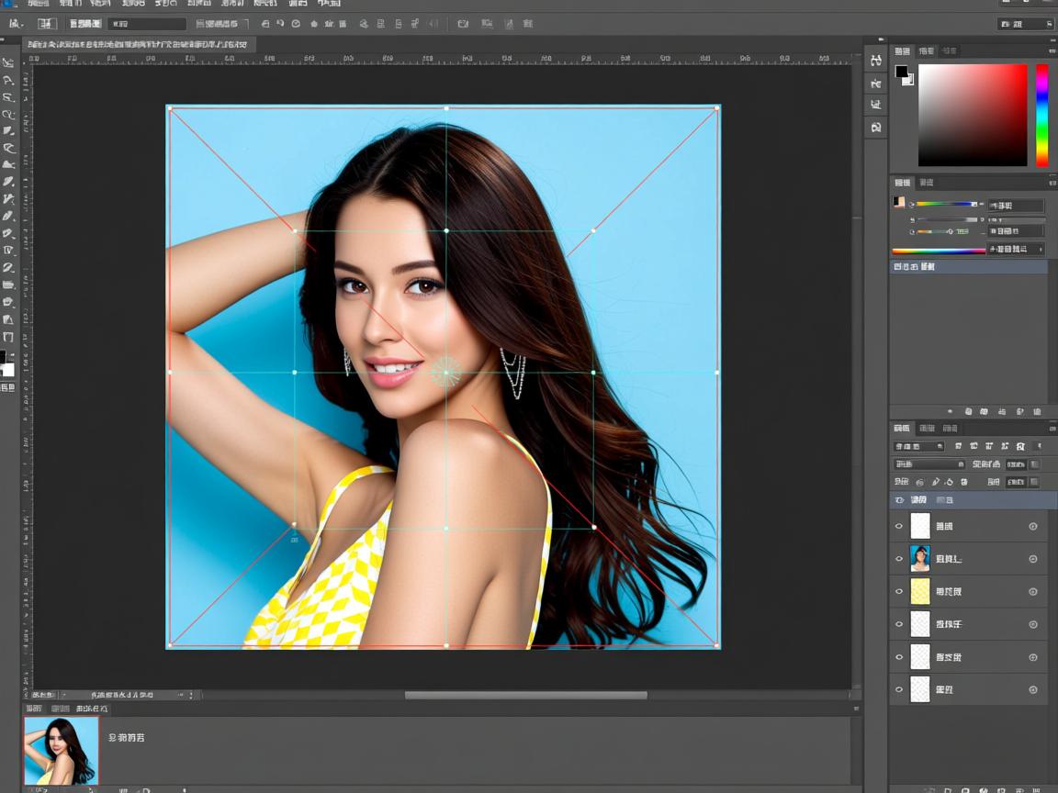The width and height of the screenshot is (1058, 793).
Task: Click the first icon in the options bar
Action: 13,24
